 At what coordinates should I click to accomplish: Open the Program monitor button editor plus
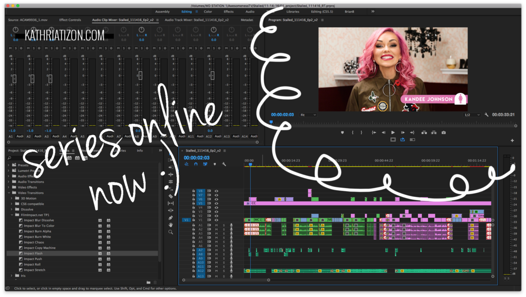pos(512,140)
